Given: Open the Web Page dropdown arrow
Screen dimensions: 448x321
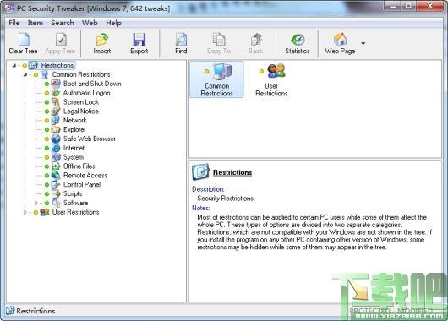Looking at the screenshot, I should tap(363, 43).
